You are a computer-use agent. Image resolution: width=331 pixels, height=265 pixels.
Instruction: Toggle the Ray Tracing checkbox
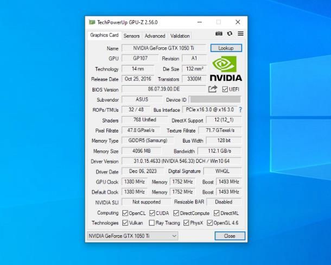[151, 223]
